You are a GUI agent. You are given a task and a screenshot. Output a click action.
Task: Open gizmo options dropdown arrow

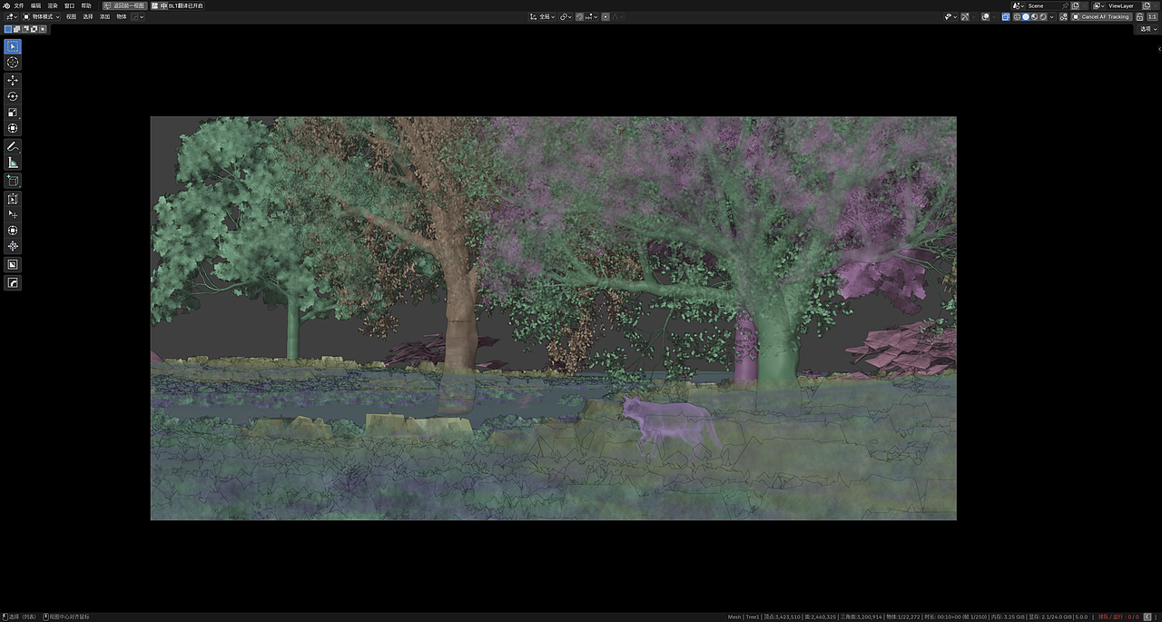click(974, 16)
